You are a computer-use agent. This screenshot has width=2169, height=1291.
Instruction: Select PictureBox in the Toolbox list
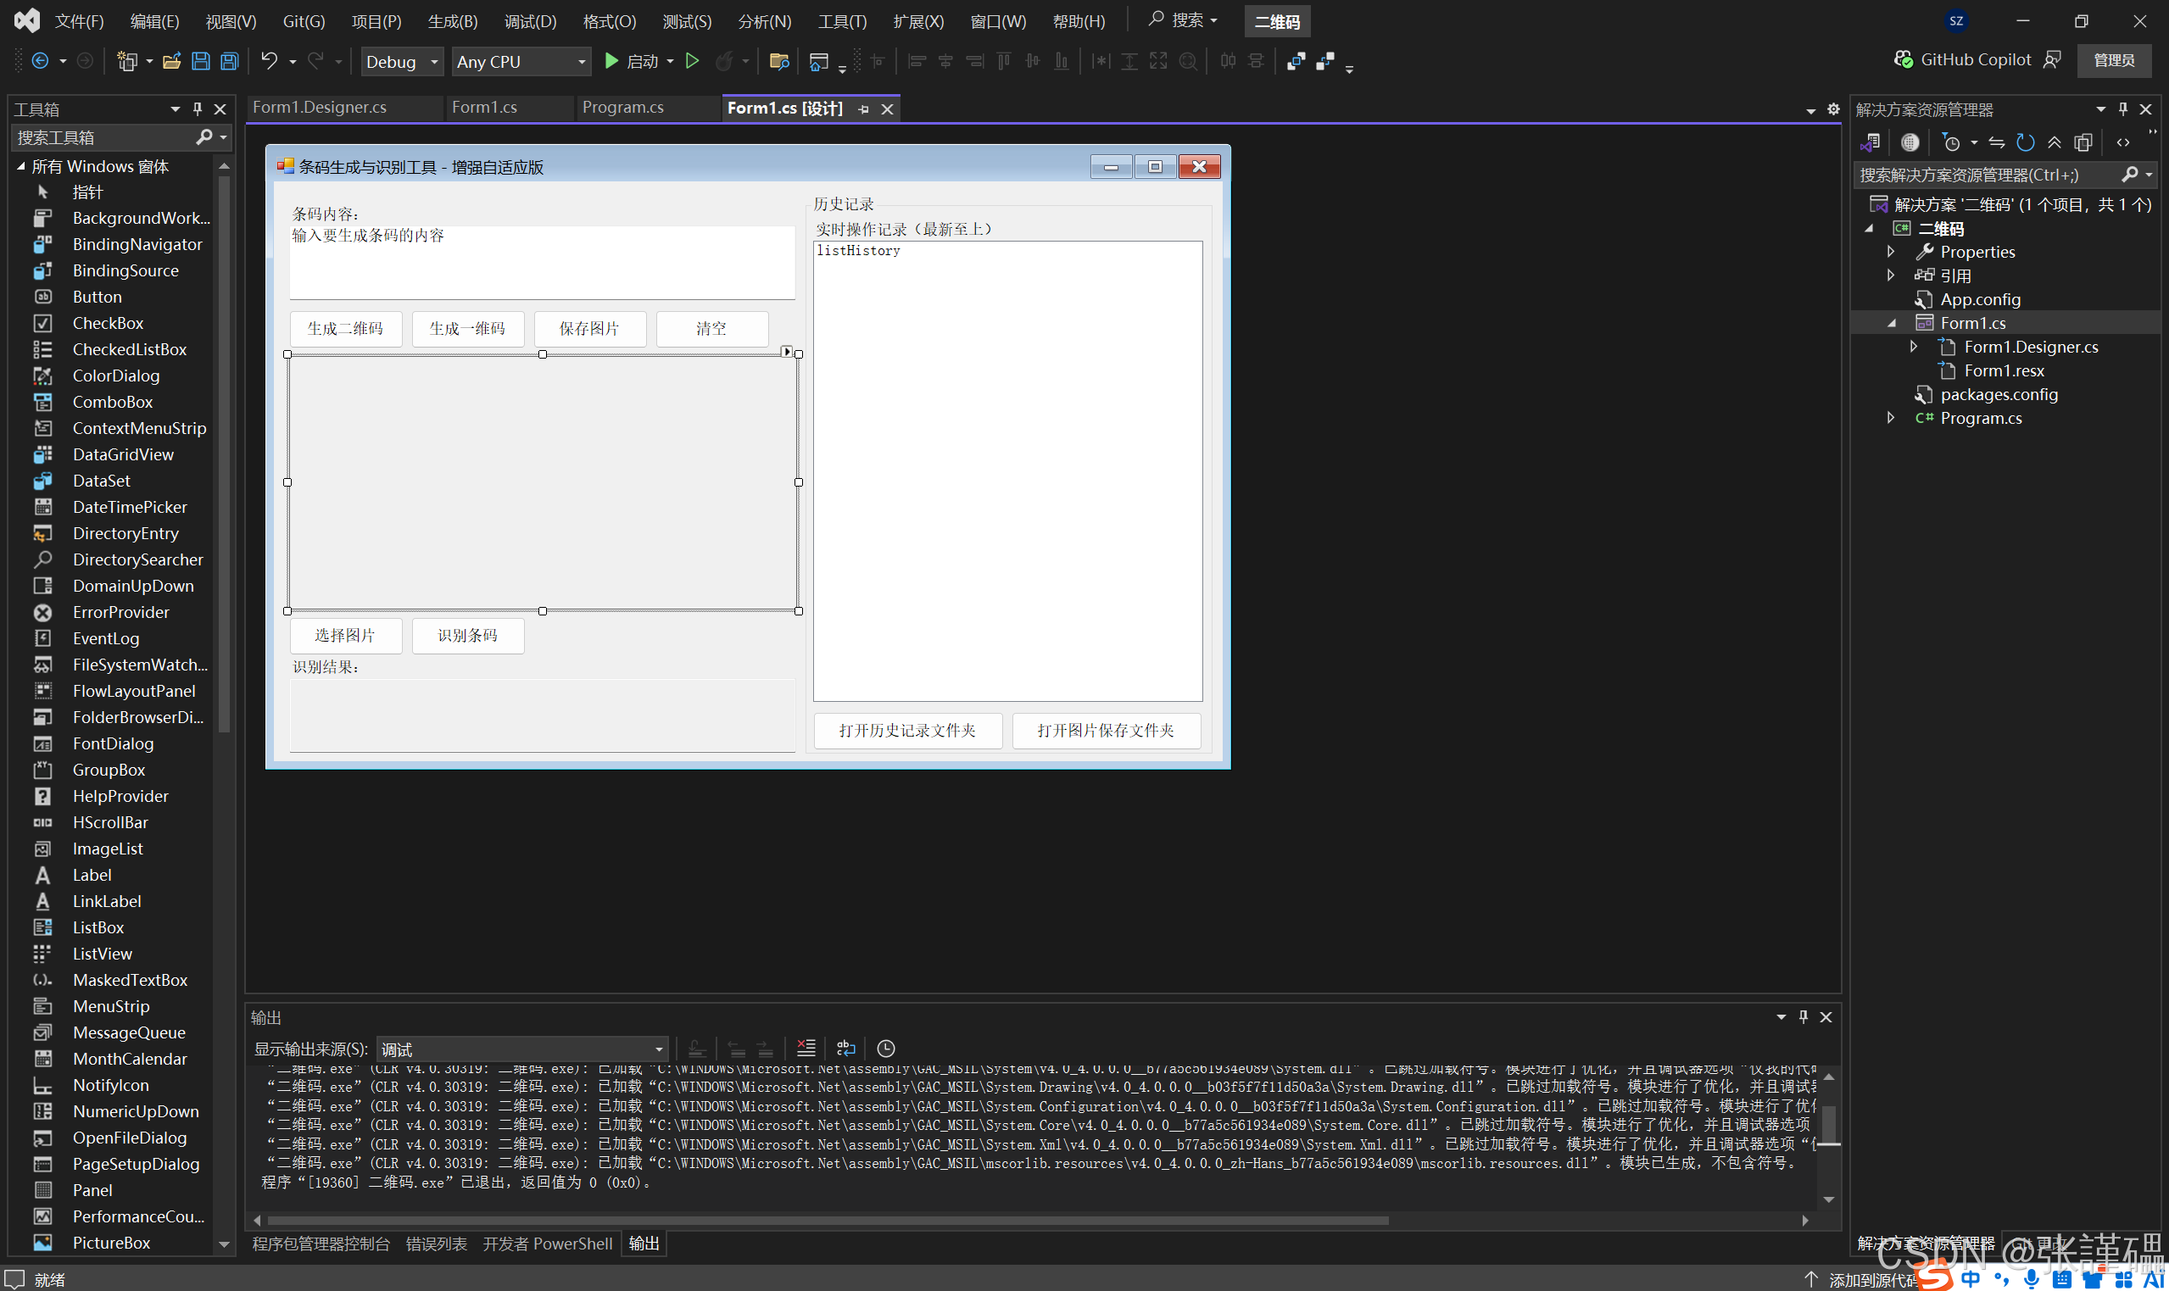click(111, 1243)
